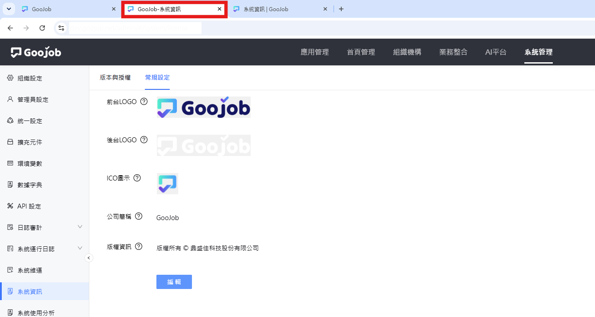This screenshot has width=595, height=317.
Task: Click the 日誌審計 sidebar icon
Action: pos(10,228)
